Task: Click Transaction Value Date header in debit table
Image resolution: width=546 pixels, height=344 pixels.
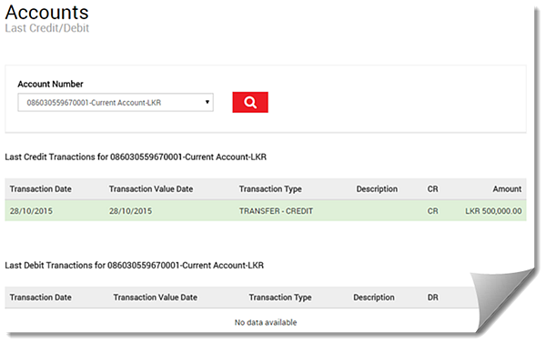Action: click(x=155, y=298)
